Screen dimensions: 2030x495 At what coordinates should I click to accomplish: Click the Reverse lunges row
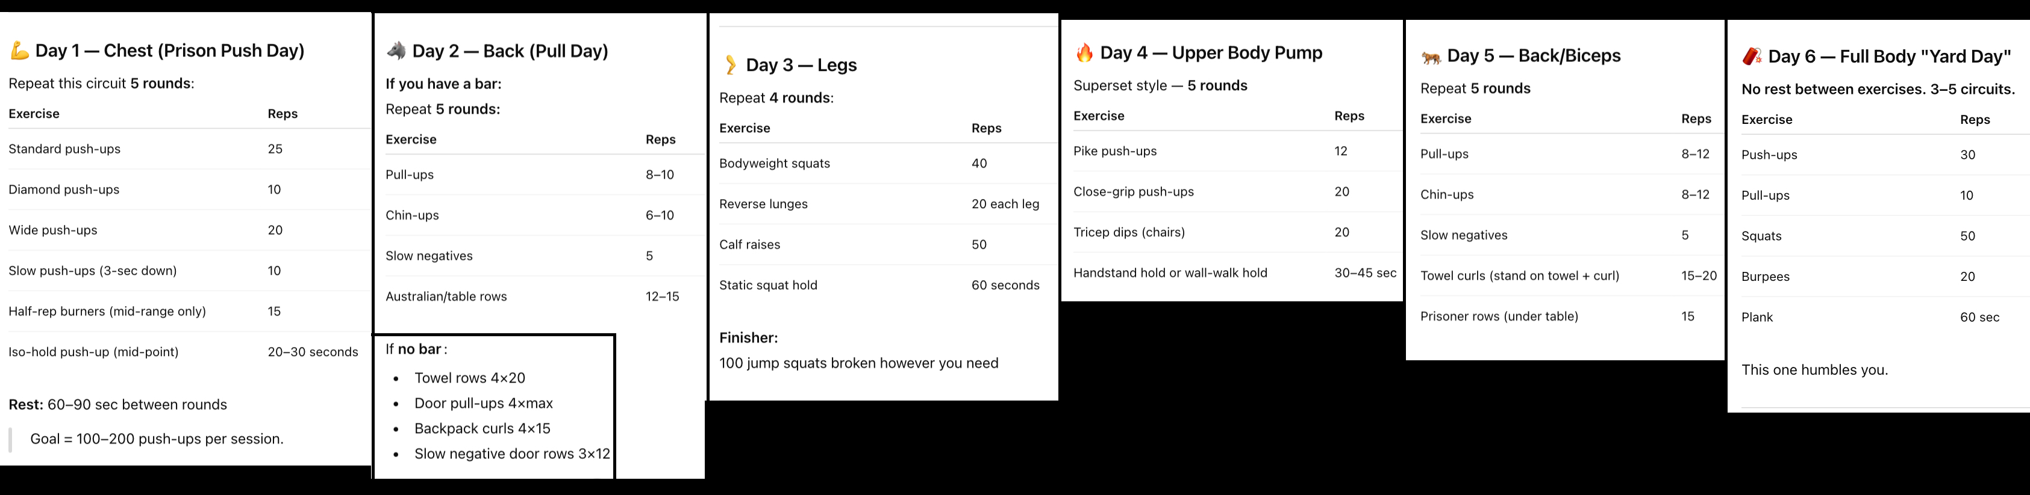click(763, 204)
